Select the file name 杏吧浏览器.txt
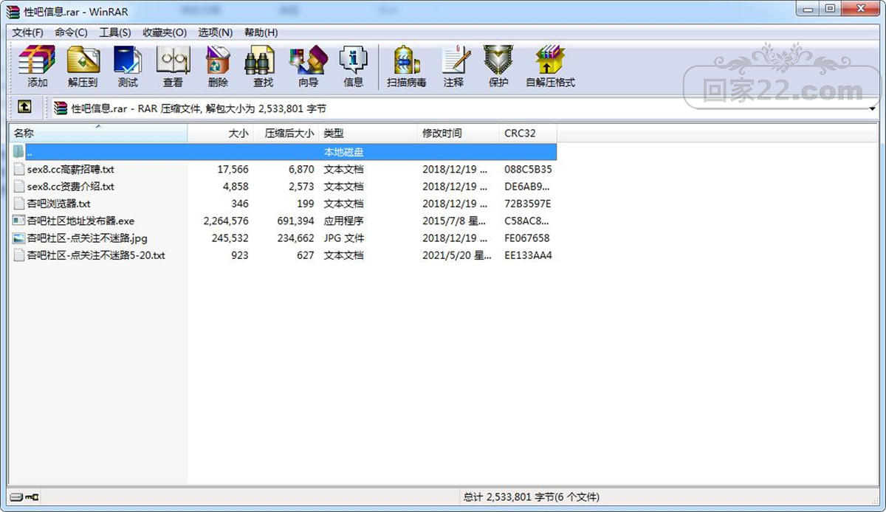This screenshot has height=512, width=886. tap(59, 204)
